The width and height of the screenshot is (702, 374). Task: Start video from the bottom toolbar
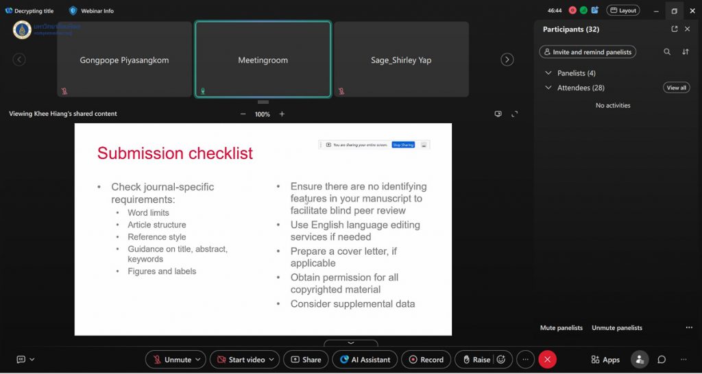(x=239, y=360)
